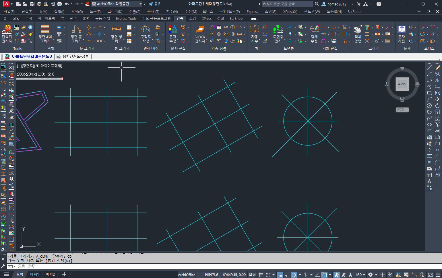This screenshot has height=278, width=442.
Task: Select the multiline Text A tool
Action: click(x=429, y=181)
